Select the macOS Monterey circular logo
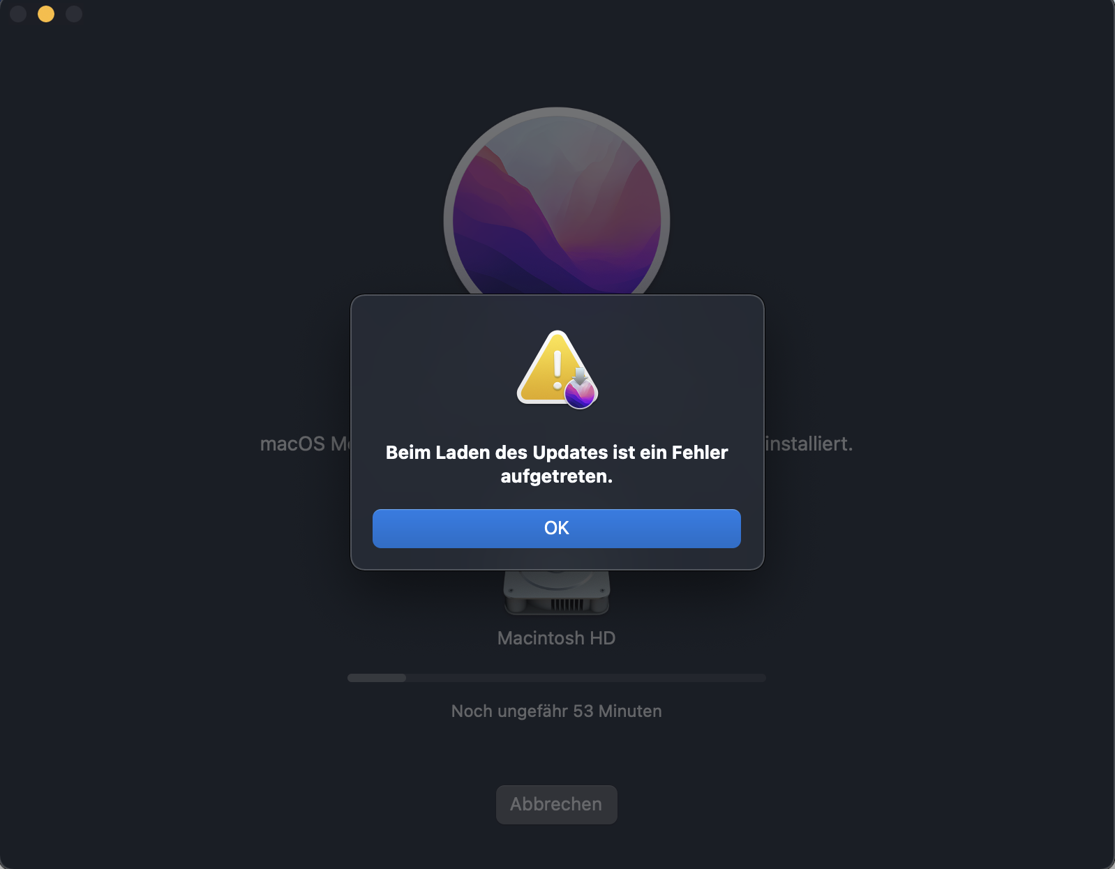The image size is (1115, 869). point(557,202)
